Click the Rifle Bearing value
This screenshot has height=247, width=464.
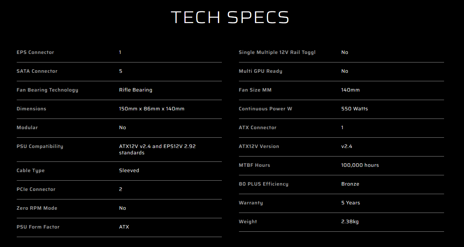pyautogui.click(x=136, y=90)
